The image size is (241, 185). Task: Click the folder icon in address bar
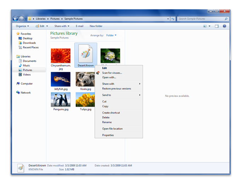click(x=29, y=19)
